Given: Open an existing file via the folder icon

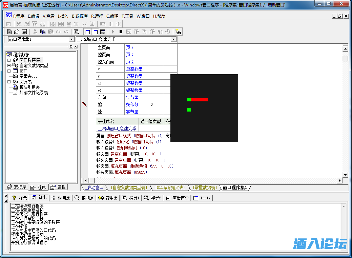Looking at the screenshot, I should 17,32.
